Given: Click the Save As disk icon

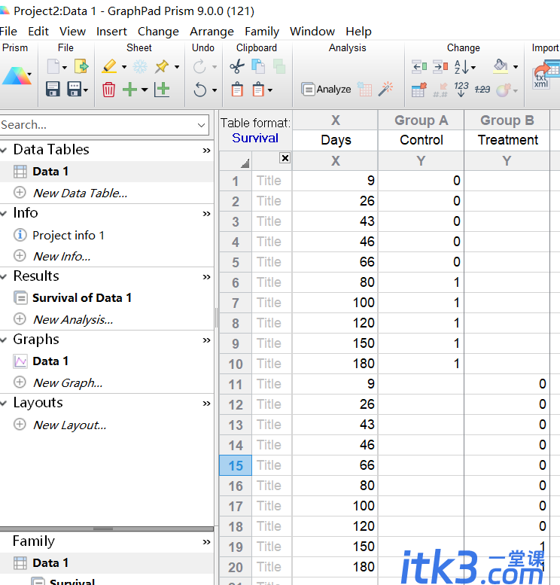Looking at the screenshot, I should coord(75,90).
